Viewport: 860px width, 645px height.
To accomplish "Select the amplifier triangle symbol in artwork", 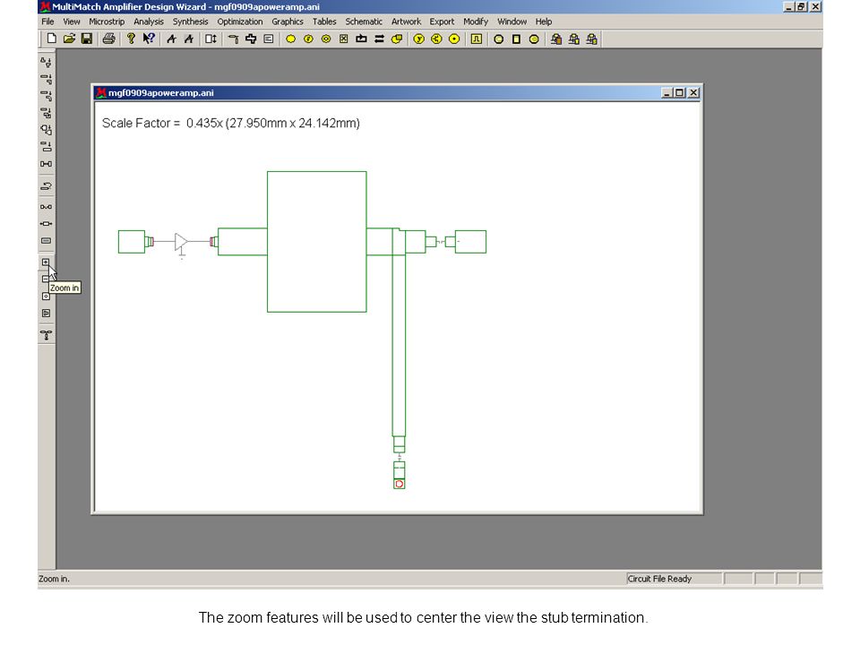I will 181,242.
